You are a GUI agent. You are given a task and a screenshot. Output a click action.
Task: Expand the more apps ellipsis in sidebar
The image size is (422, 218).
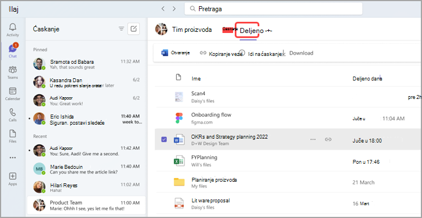pyautogui.click(x=13, y=158)
